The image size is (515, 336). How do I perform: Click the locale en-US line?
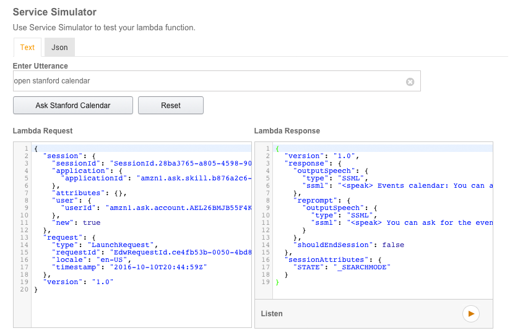(x=92, y=260)
